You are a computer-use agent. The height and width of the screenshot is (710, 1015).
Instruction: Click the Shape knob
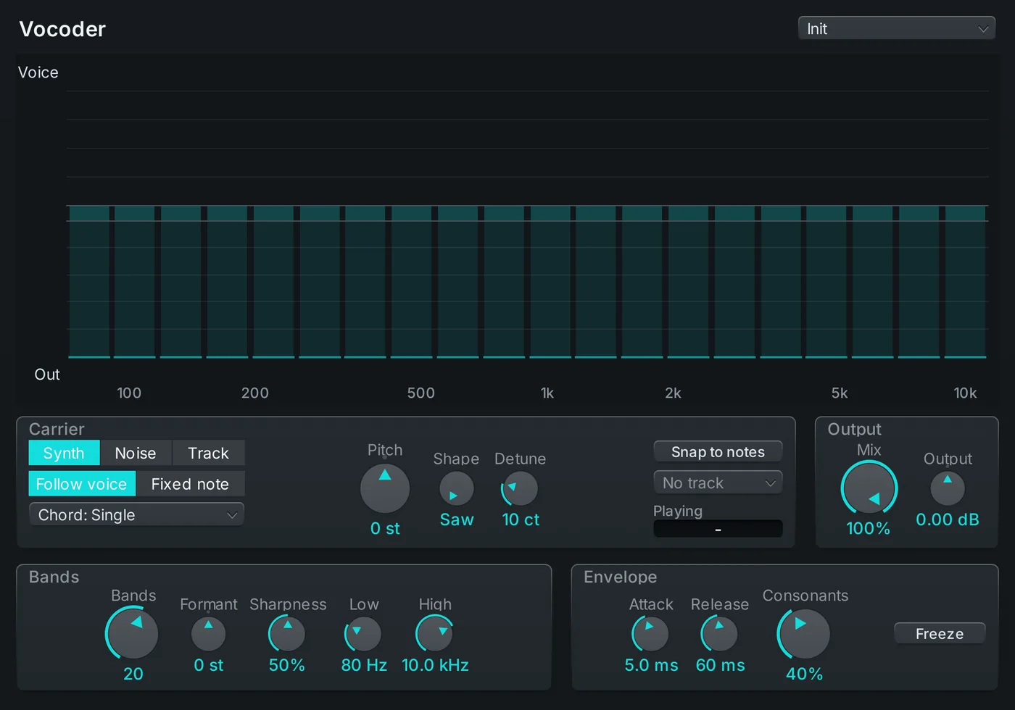click(x=457, y=489)
